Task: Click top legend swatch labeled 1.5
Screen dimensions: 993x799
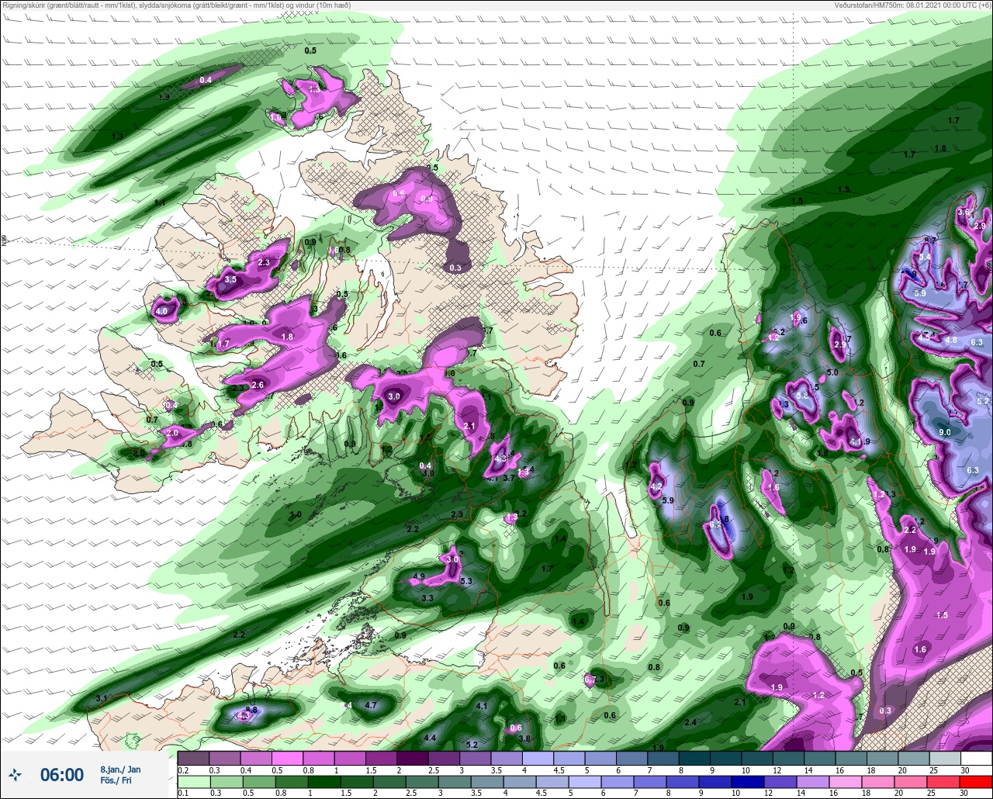Action: click(x=381, y=758)
